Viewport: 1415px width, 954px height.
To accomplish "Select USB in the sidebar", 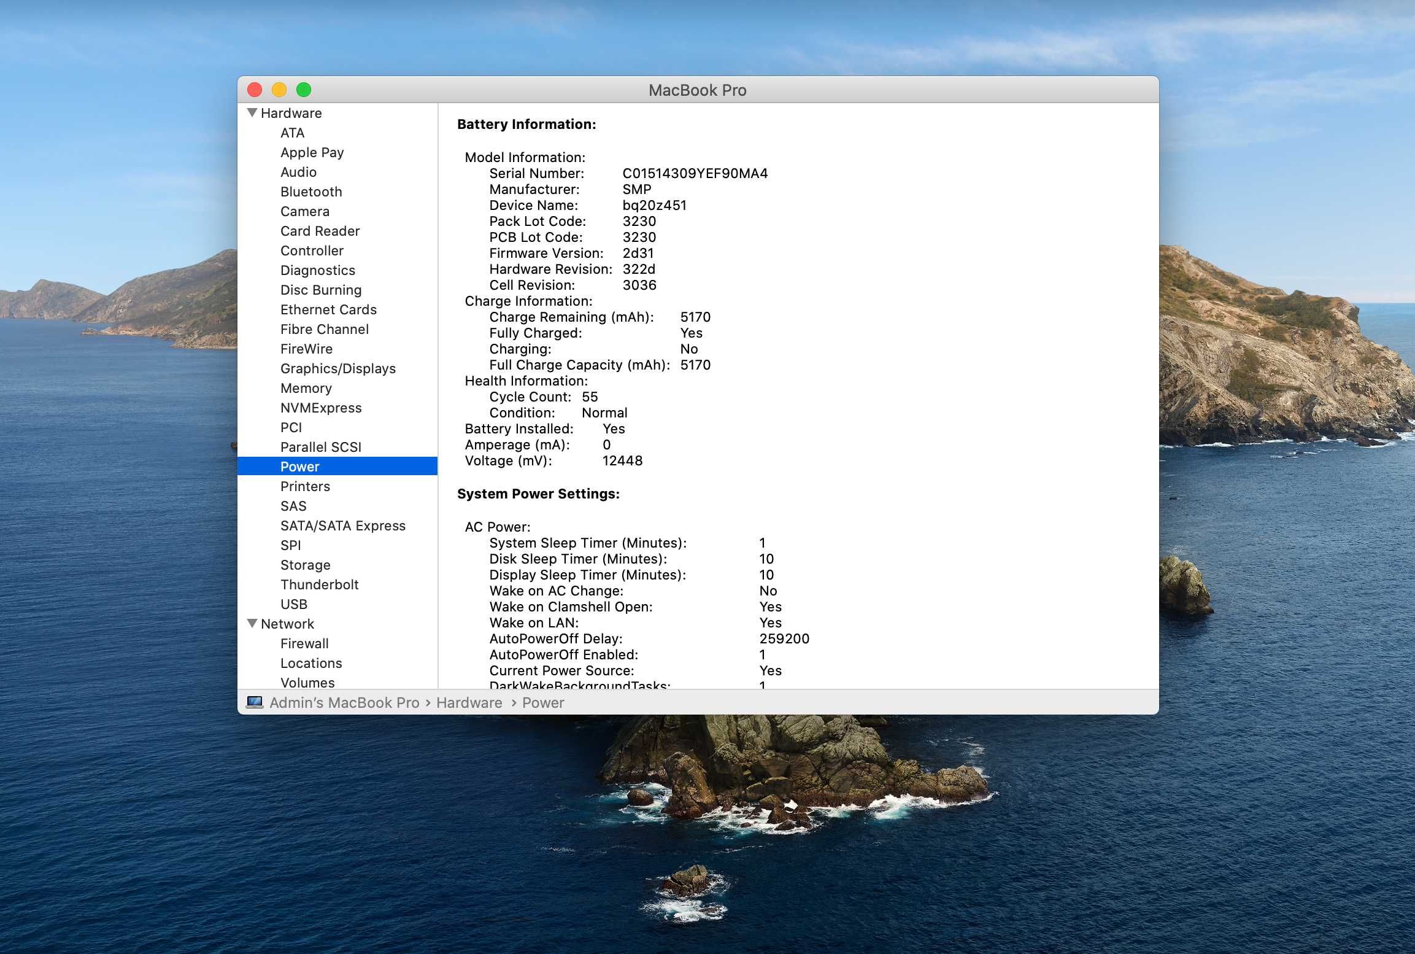I will click(294, 604).
